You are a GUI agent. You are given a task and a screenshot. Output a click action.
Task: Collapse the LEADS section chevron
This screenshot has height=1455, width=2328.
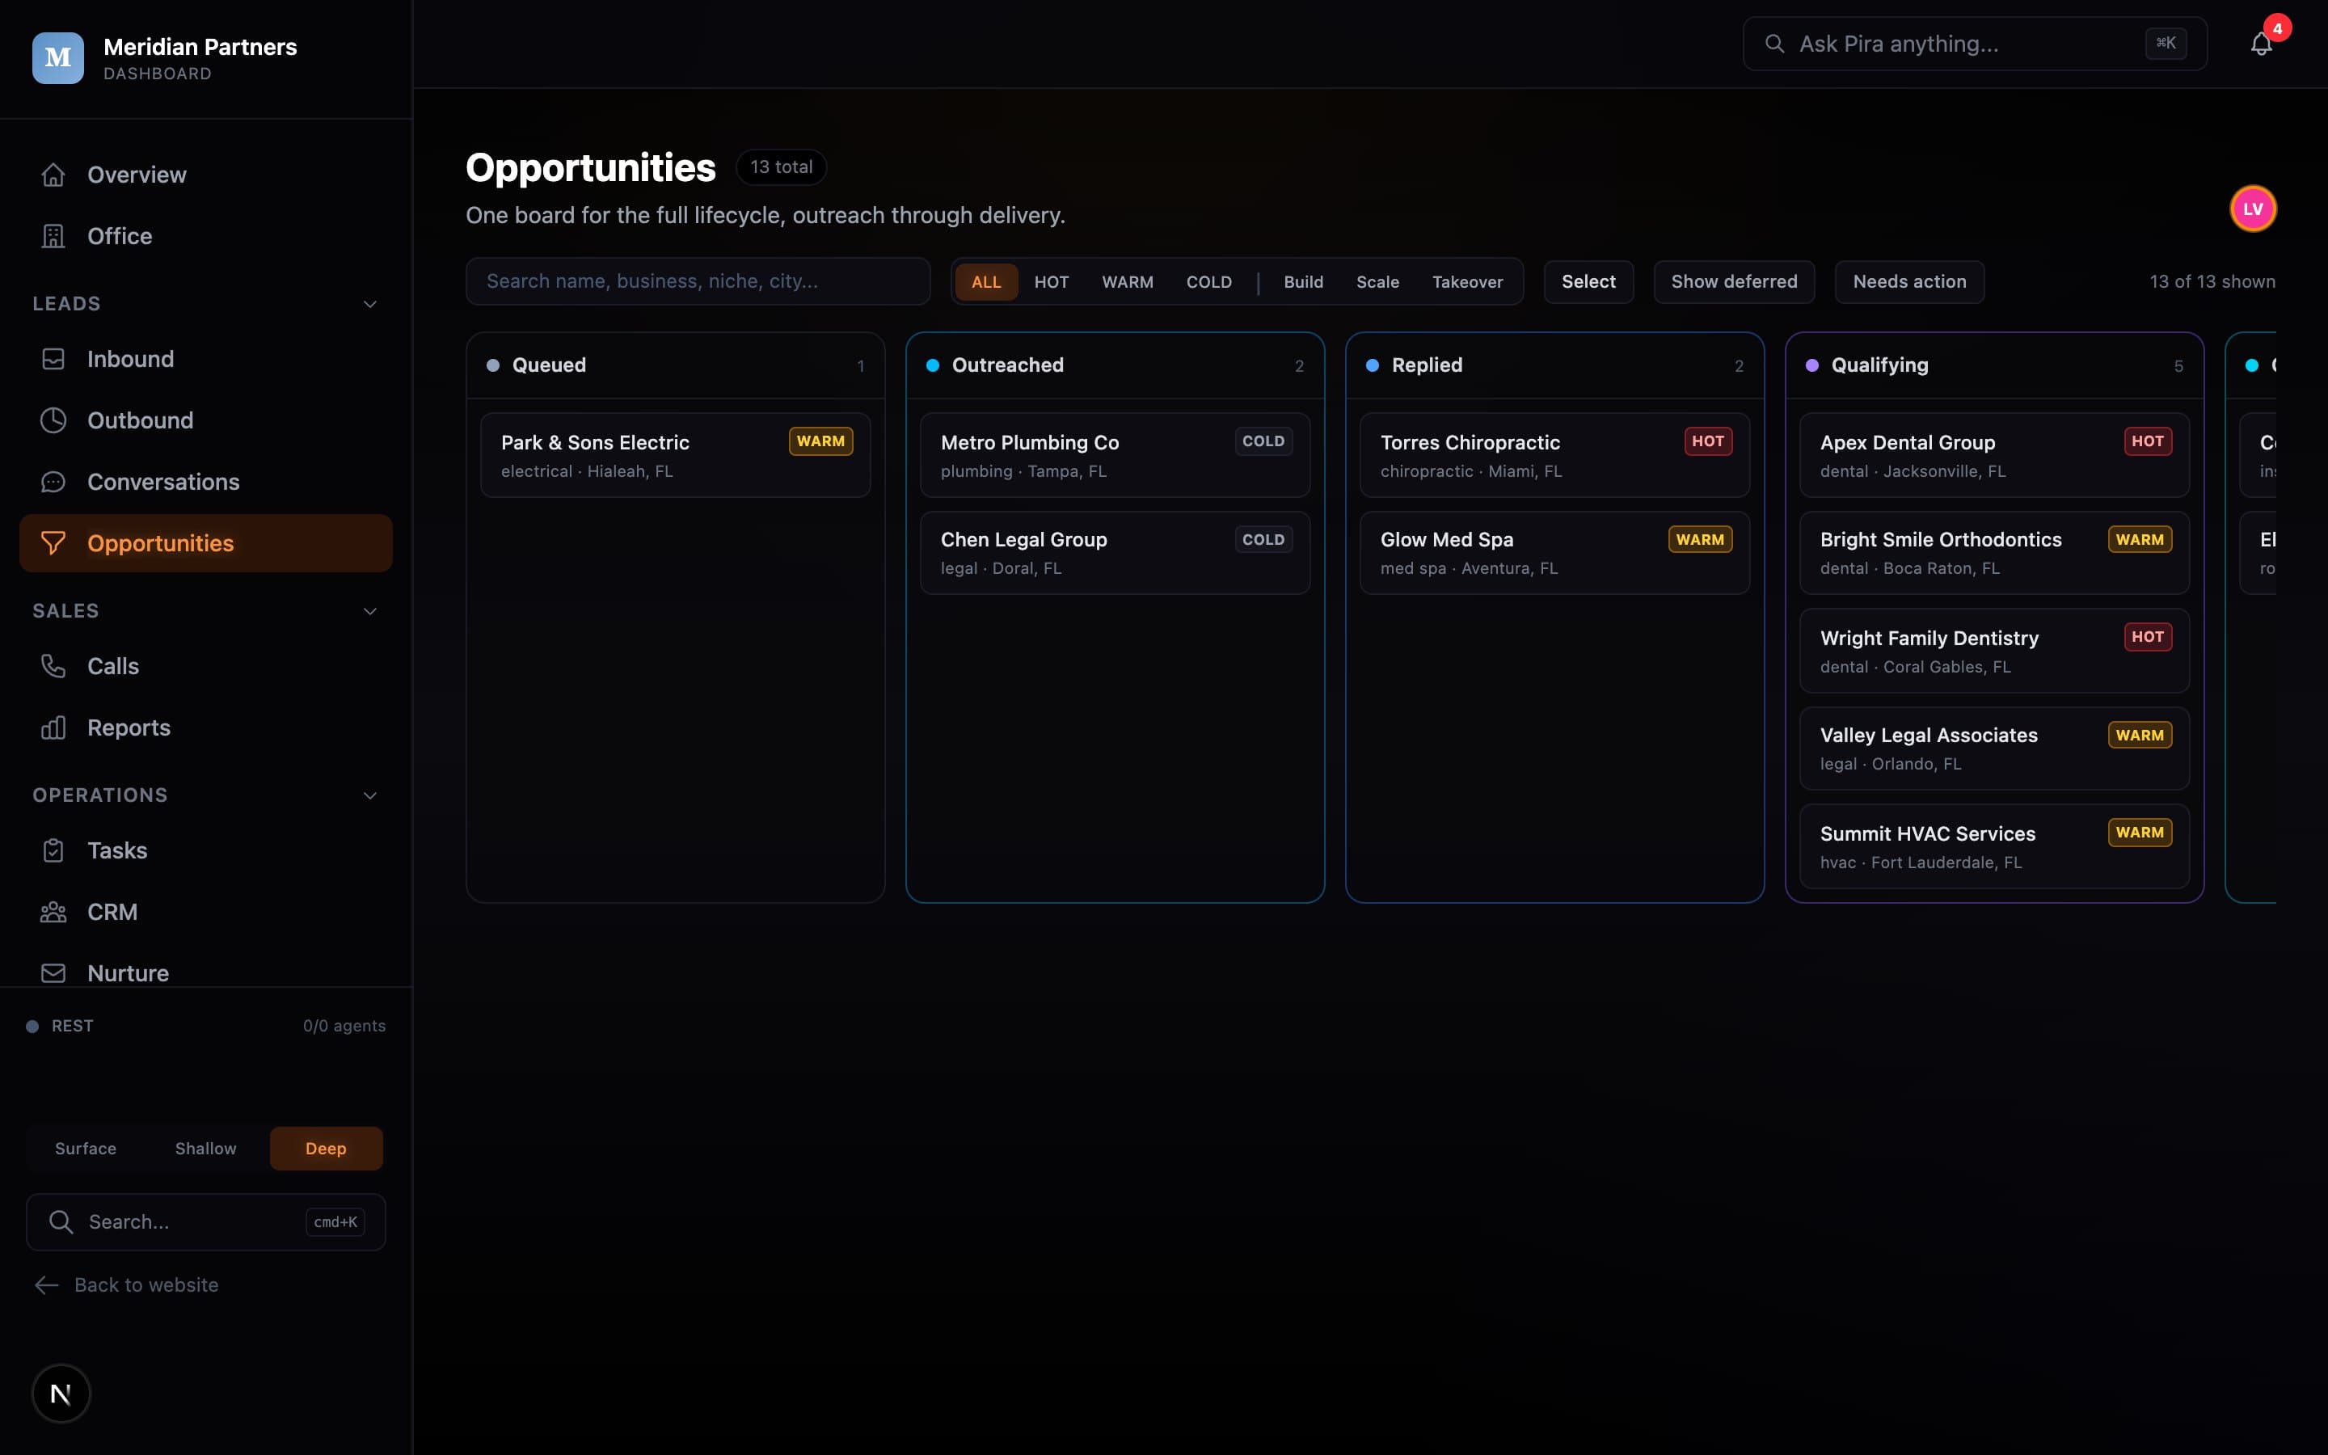click(369, 304)
